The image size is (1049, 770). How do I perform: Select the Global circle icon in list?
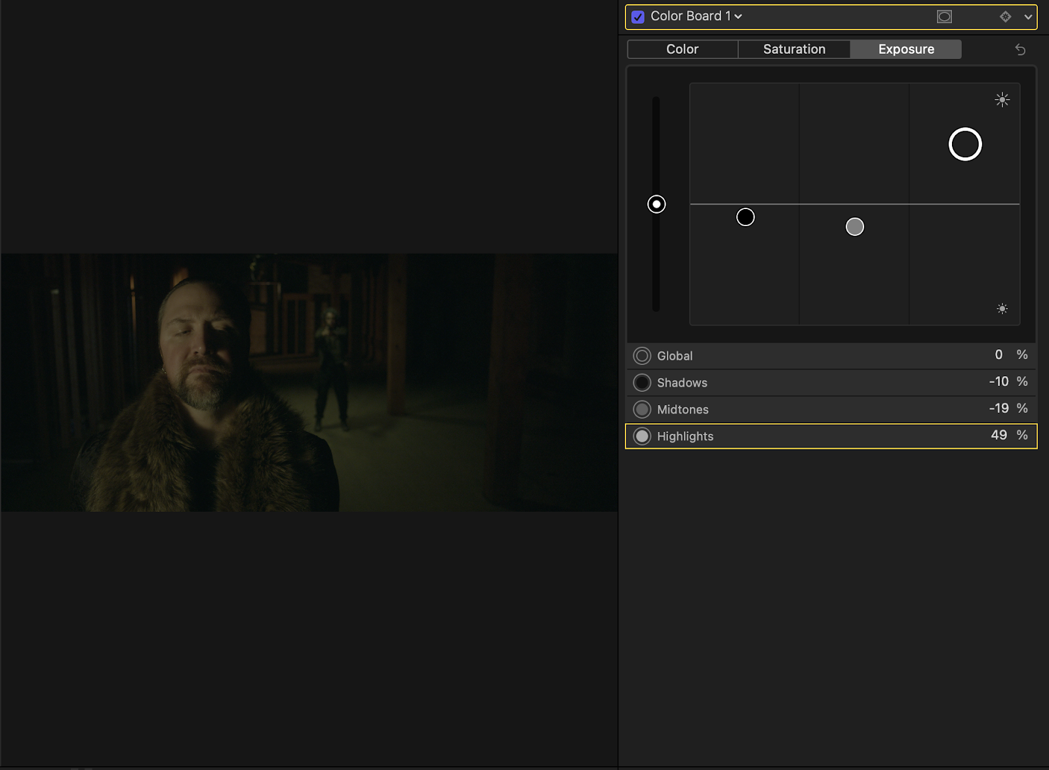click(642, 356)
